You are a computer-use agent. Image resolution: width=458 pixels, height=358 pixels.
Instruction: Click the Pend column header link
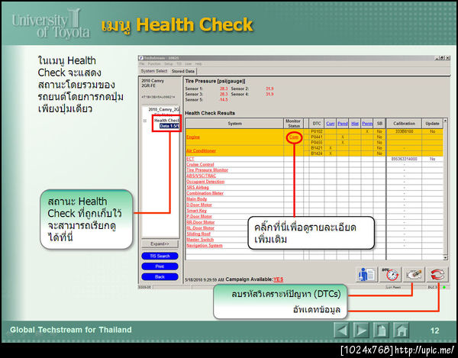tap(343, 124)
